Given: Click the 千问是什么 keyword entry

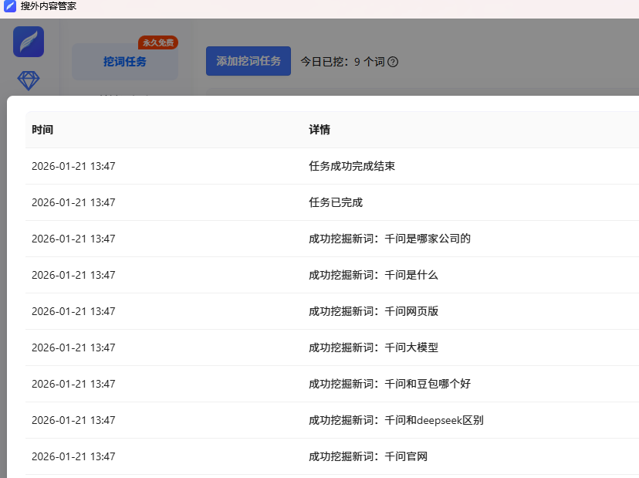Looking at the screenshot, I should (x=374, y=275).
